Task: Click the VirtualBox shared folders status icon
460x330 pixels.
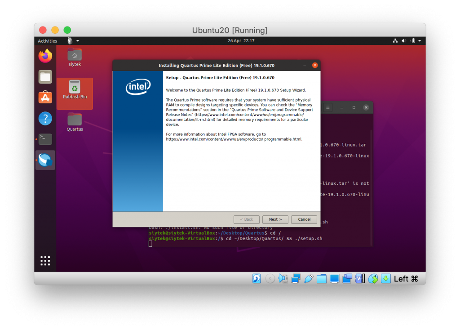Action: (322, 278)
